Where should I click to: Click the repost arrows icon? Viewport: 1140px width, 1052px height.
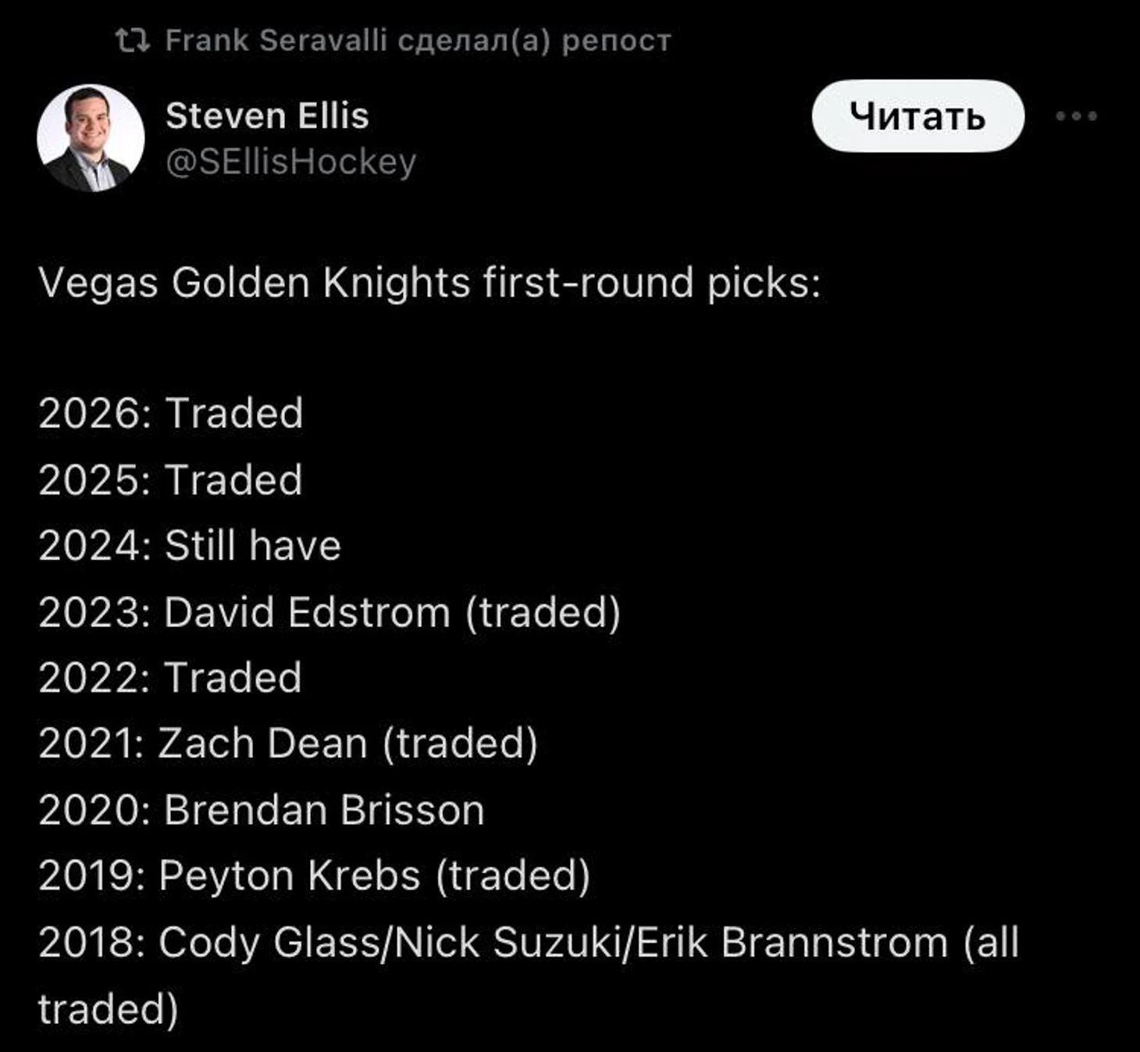point(132,40)
